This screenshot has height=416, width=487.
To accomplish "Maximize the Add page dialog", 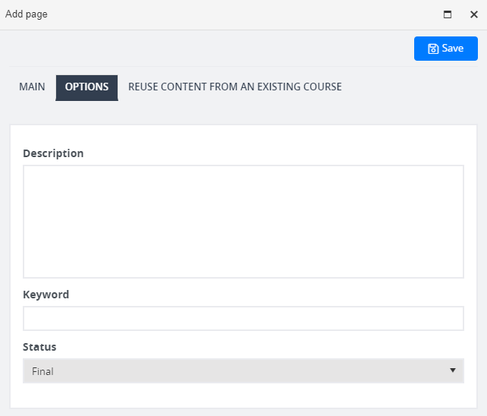I will [x=448, y=14].
